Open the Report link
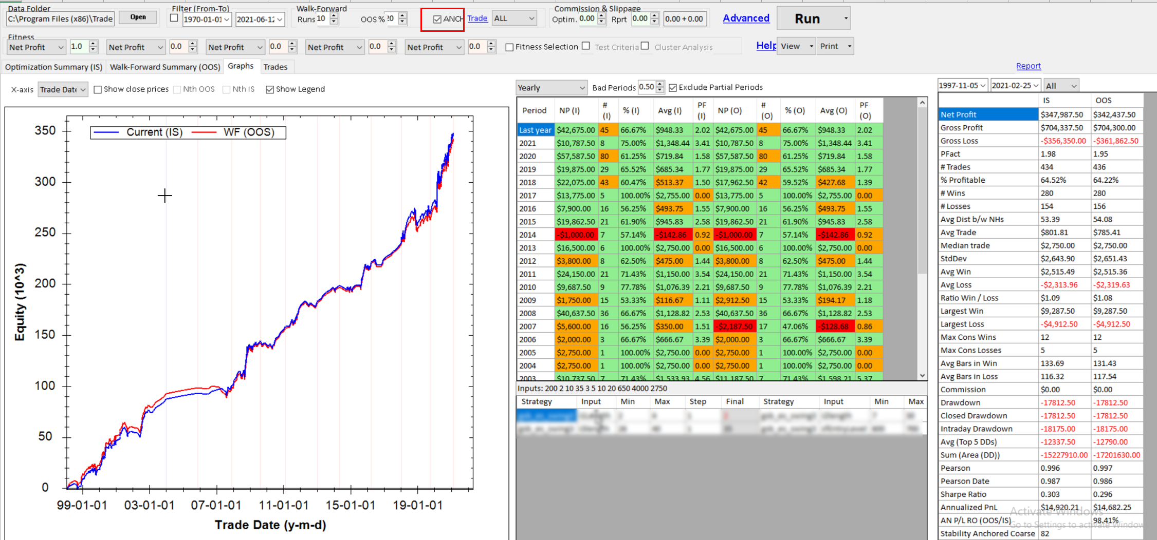The height and width of the screenshot is (540, 1157). (x=1028, y=66)
